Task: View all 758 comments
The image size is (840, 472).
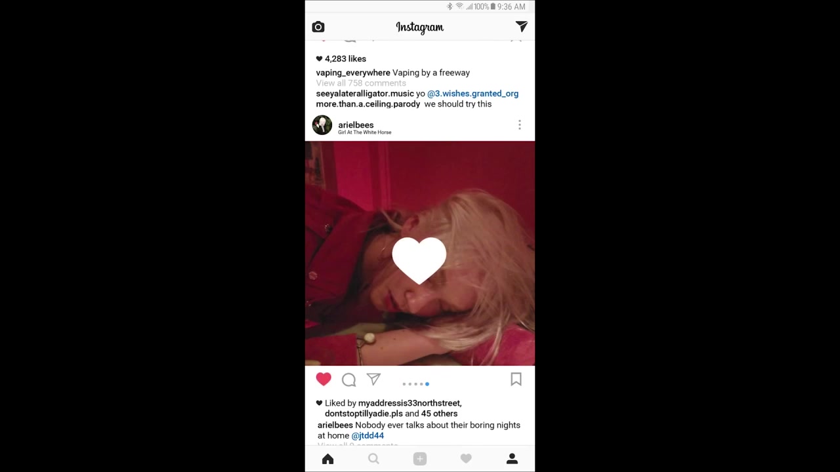Action: pyautogui.click(x=361, y=83)
